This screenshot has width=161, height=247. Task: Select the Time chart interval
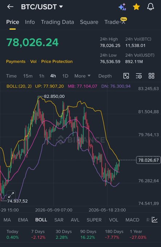pyautogui.click(x=11, y=76)
